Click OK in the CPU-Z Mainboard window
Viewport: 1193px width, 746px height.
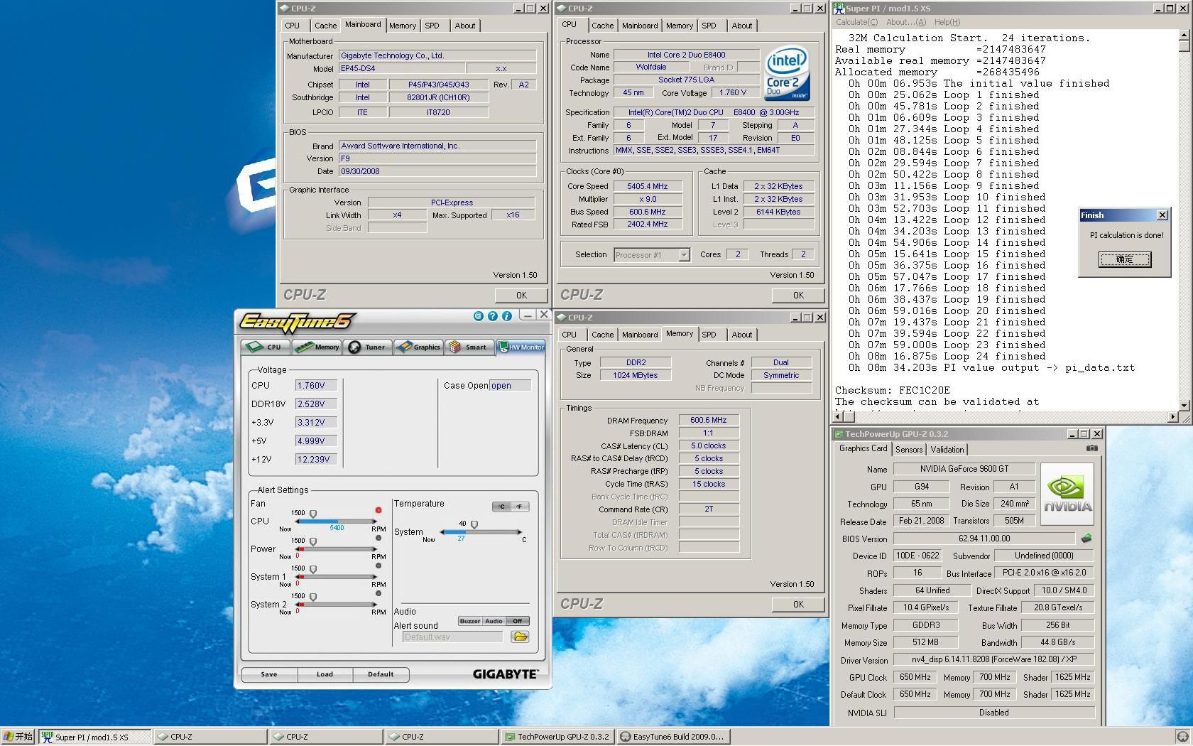coord(521,295)
